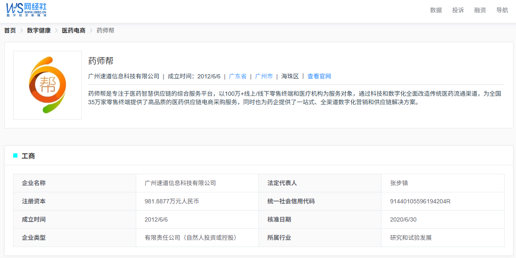Click the 所属行业 label
This screenshot has height=258, width=516.
click(x=279, y=238)
